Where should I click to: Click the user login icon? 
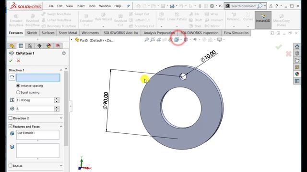coord(271,6)
